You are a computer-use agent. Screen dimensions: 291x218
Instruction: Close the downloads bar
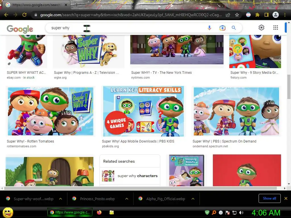[x=286, y=198]
